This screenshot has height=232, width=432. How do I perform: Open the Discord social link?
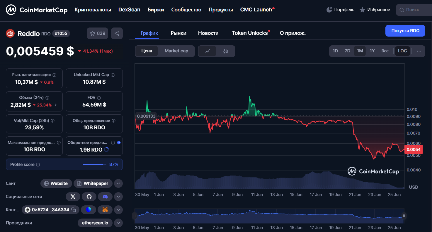pyautogui.click(x=105, y=197)
